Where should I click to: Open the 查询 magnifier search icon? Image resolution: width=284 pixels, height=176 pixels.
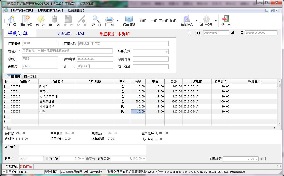point(96,19)
